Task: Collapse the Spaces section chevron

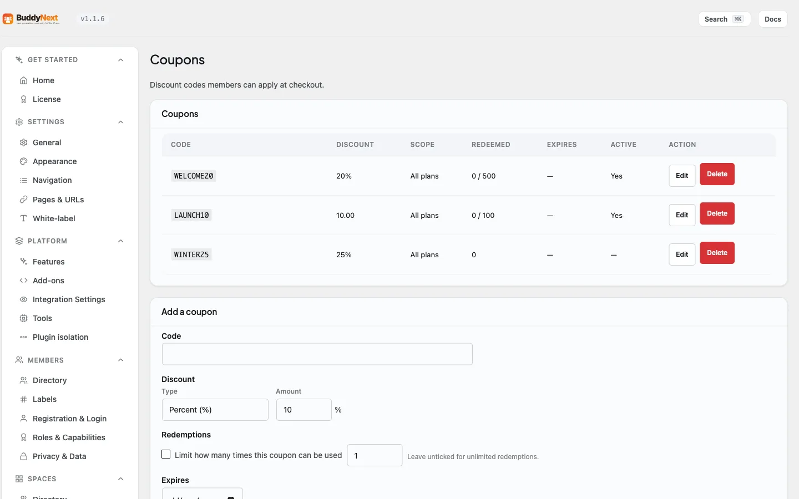Action: pos(120,479)
